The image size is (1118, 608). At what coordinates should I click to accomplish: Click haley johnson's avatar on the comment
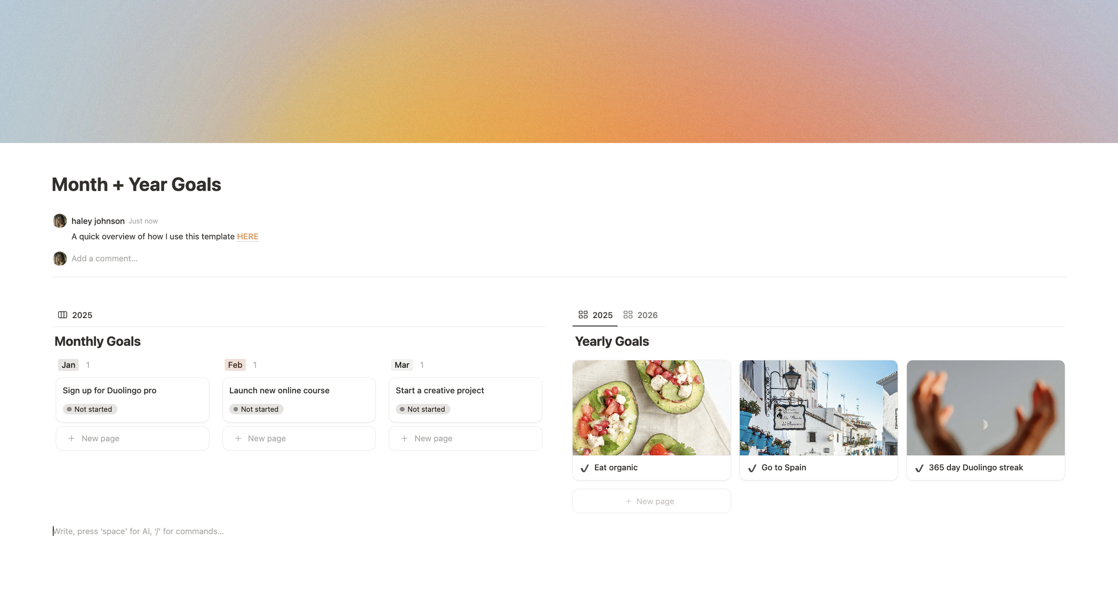click(60, 221)
